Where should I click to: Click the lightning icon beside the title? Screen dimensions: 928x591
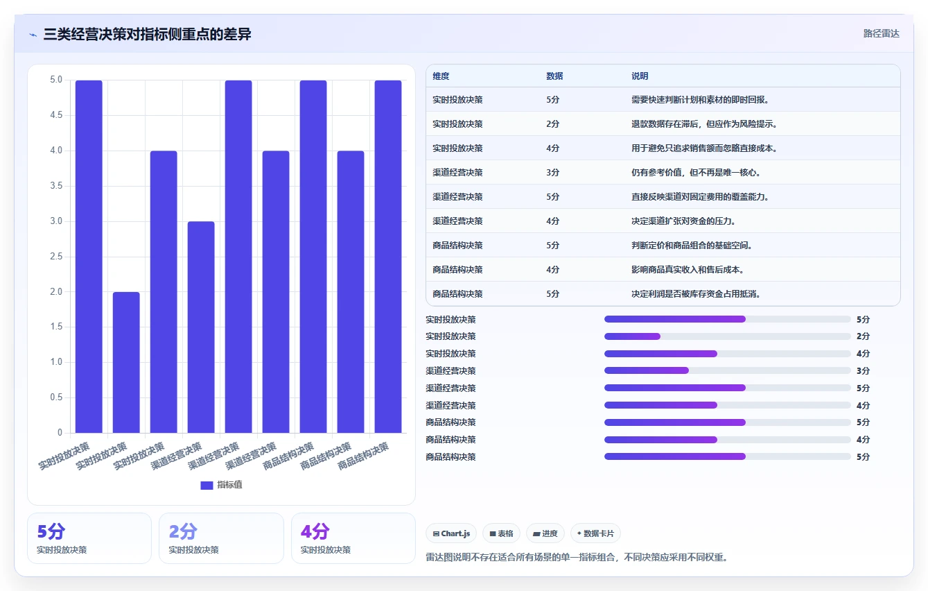(x=33, y=35)
